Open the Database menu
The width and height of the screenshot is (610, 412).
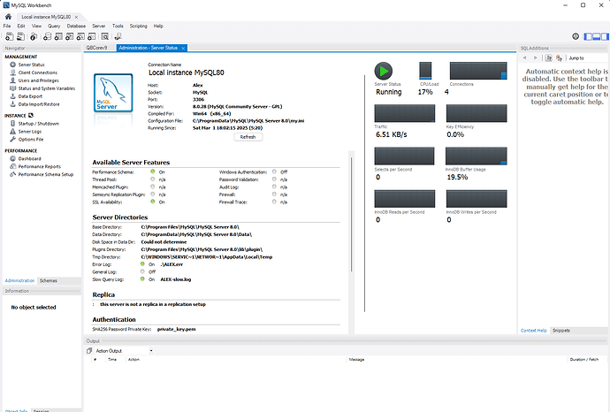tap(76, 27)
